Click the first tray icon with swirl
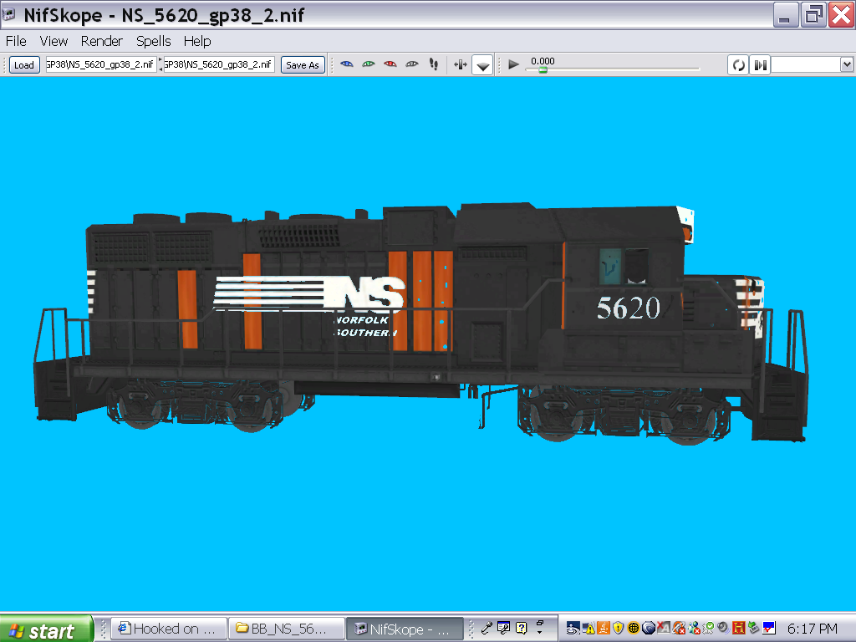 coord(573,628)
